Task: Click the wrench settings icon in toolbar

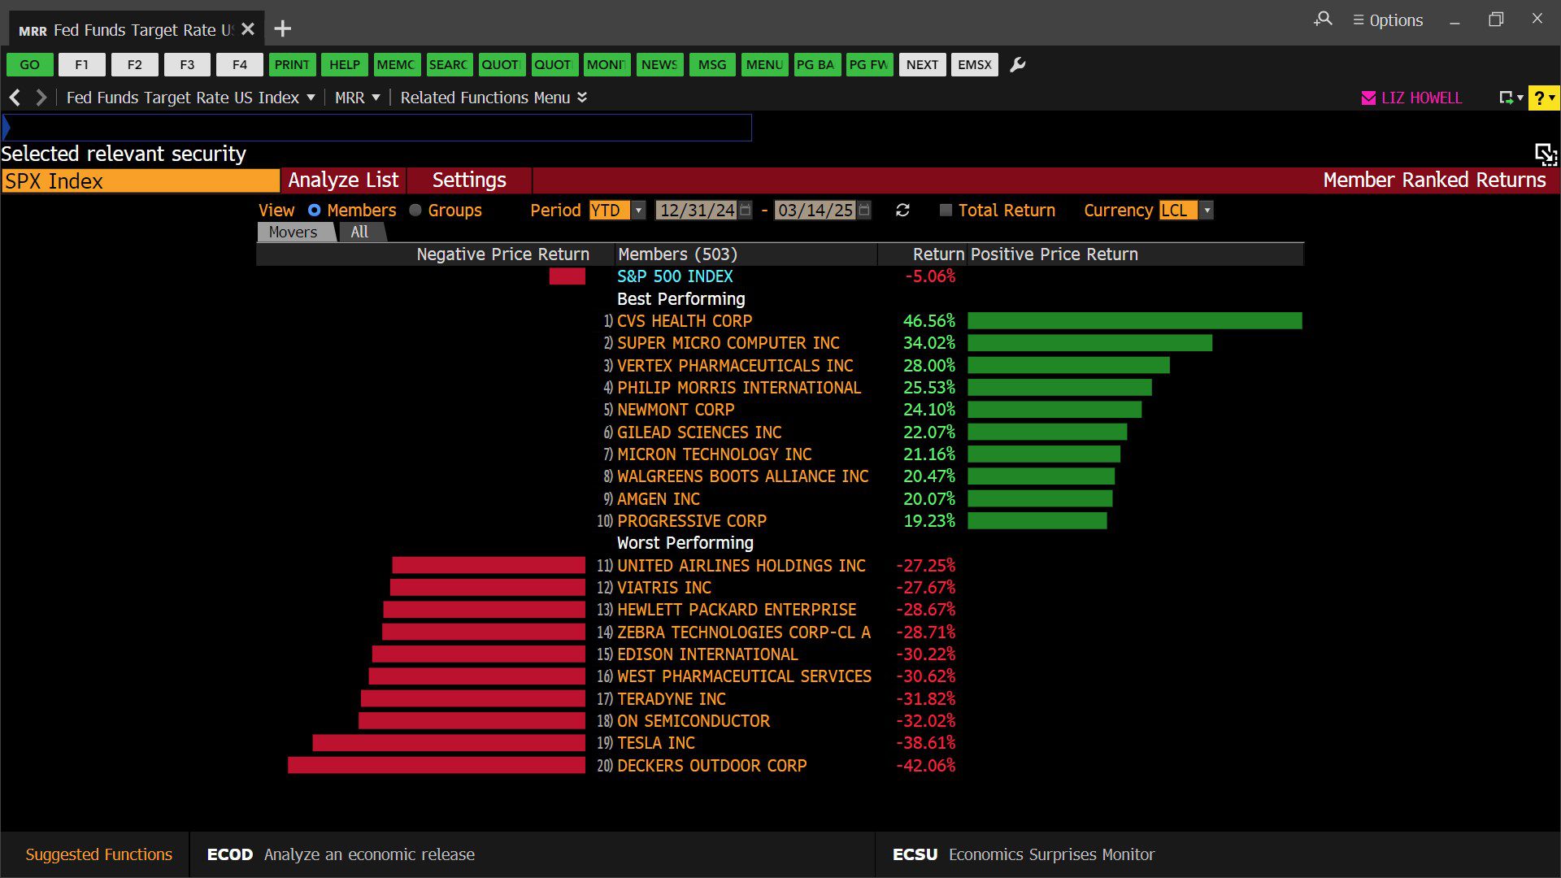Action: tap(1017, 65)
